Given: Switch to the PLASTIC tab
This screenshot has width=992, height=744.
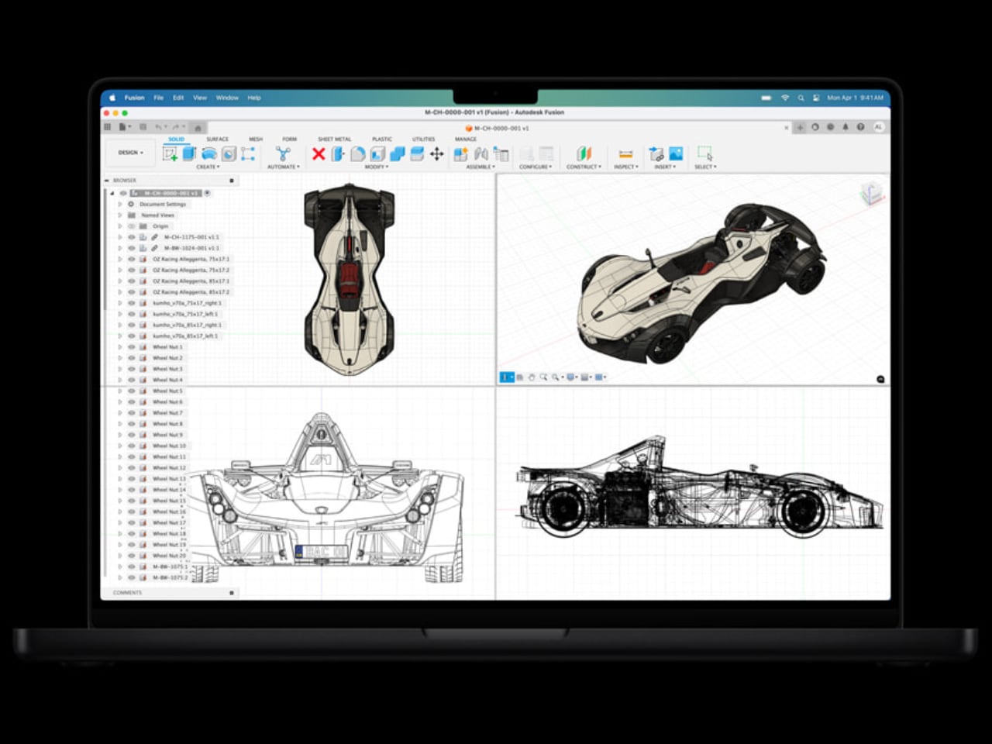Looking at the screenshot, I should tap(382, 139).
